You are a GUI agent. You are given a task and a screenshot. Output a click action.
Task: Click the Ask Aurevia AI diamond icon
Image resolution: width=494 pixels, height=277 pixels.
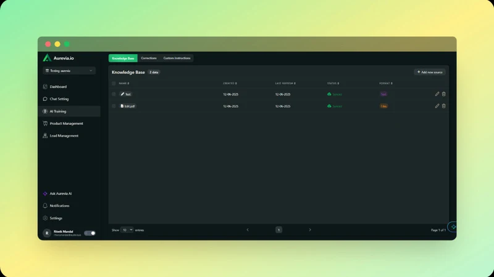pyautogui.click(x=45, y=194)
